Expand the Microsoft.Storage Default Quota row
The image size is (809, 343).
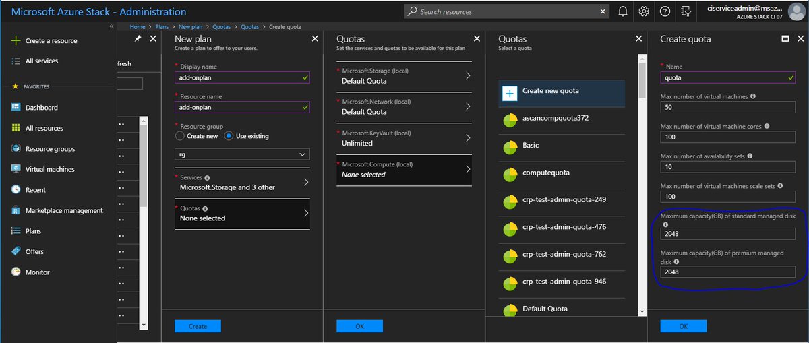coord(404,75)
